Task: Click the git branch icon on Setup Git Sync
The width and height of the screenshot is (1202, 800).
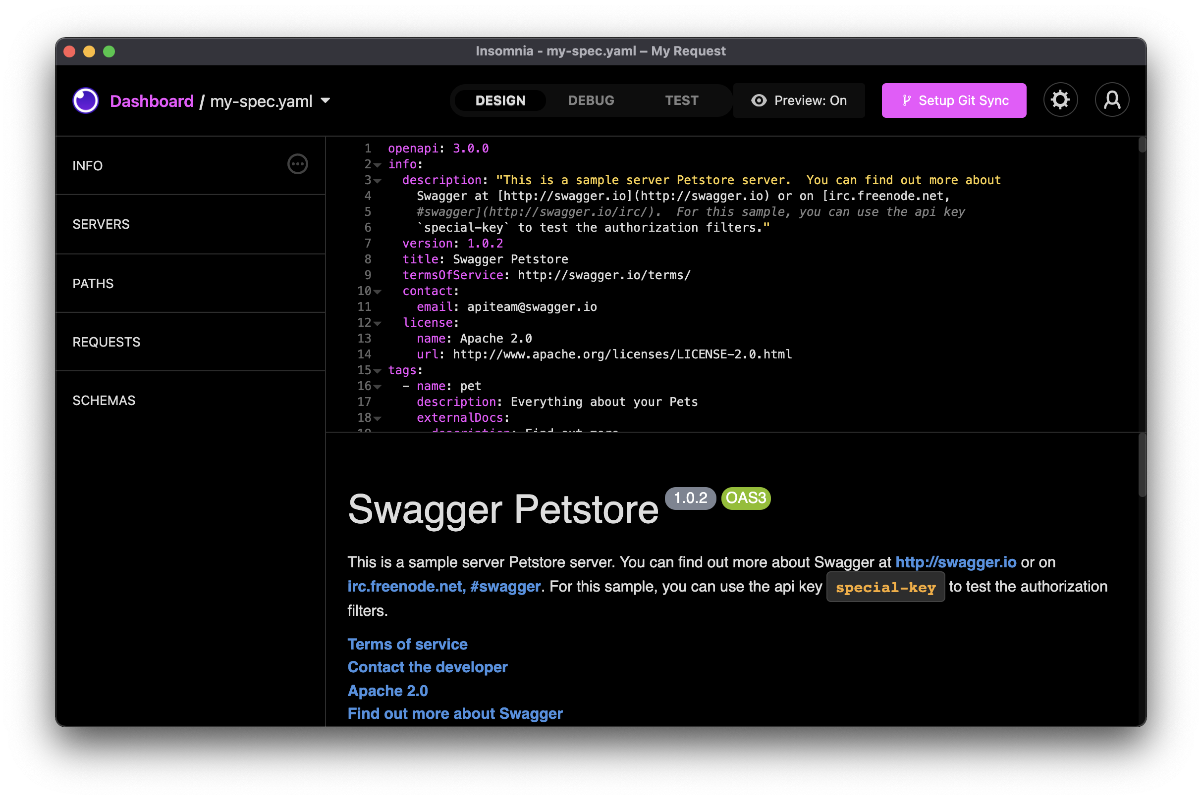Action: (906, 100)
